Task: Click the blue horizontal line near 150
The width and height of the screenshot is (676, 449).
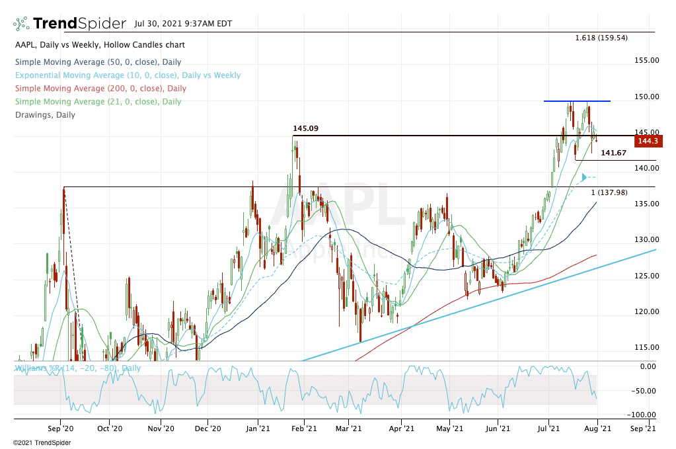Action: [x=577, y=101]
